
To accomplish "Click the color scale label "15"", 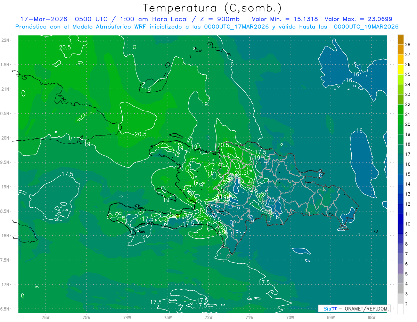I will 408,174.
